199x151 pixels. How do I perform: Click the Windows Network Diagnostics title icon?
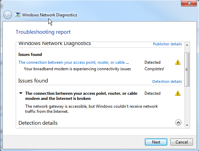tap(17, 15)
